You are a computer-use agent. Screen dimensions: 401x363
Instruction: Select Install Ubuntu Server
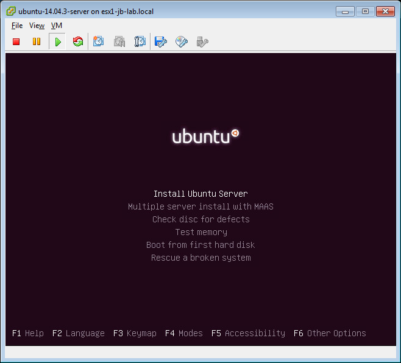200,194
